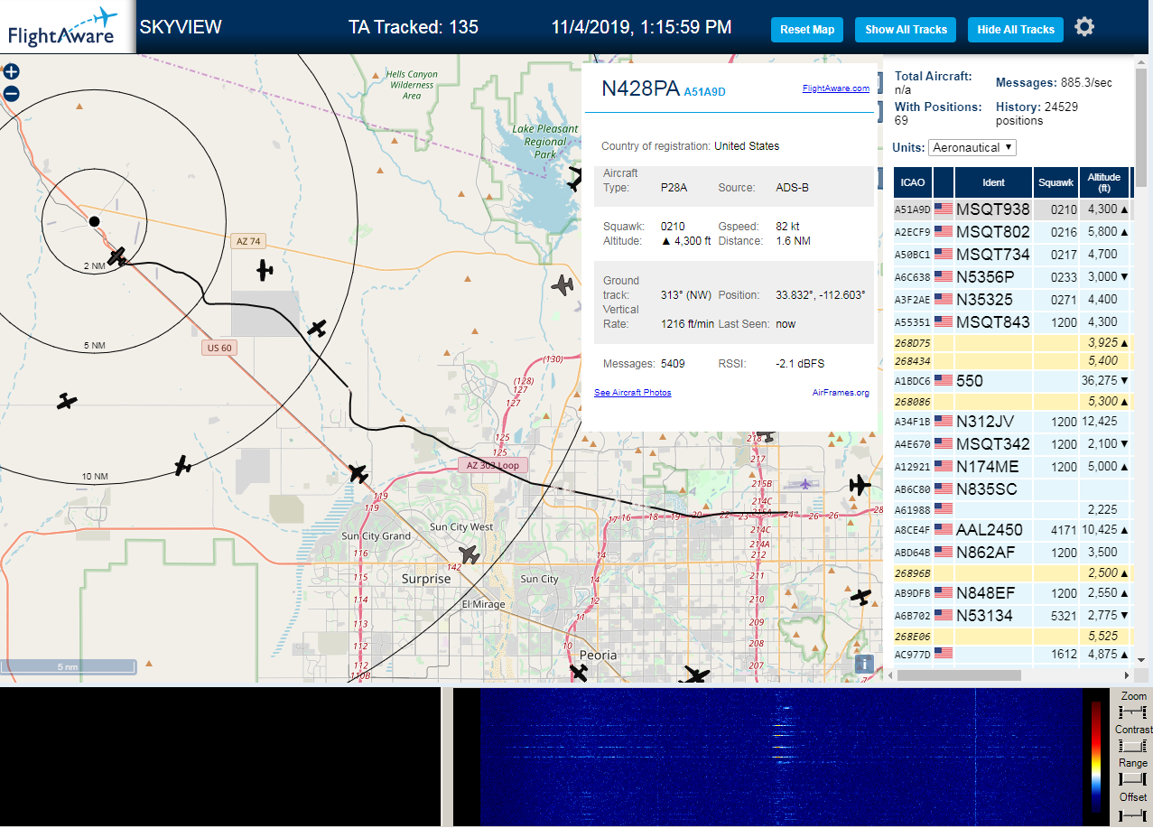Image resolution: width=1153 pixels, height=828 pixels.
Task: Zoom out the map with minus icon
Action: tap(11, 93)
